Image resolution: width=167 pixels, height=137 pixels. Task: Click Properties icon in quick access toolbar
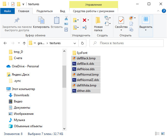(13, 4)
